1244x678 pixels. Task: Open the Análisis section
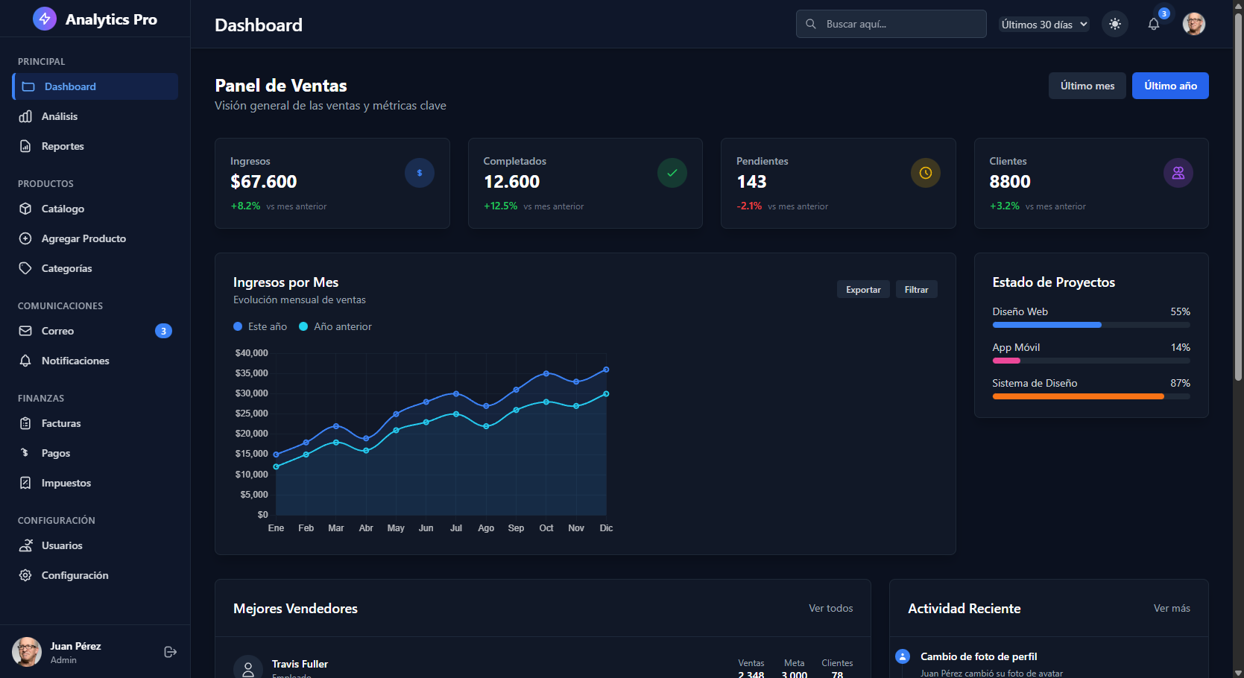(x=60, y=116)
